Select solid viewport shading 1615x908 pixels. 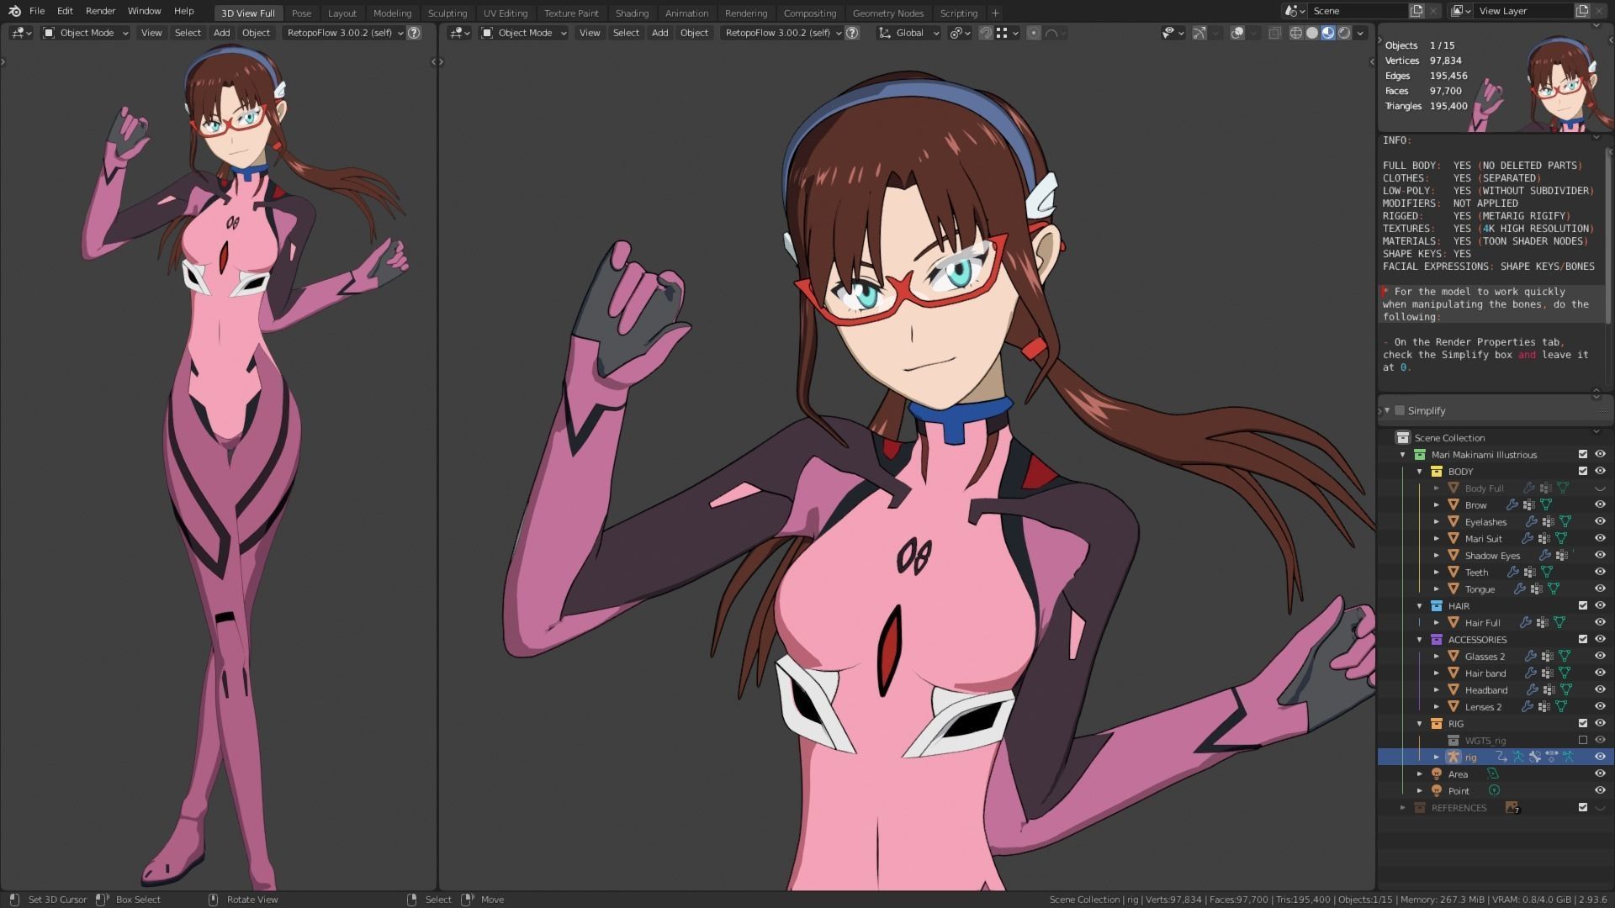point(1312,33)
